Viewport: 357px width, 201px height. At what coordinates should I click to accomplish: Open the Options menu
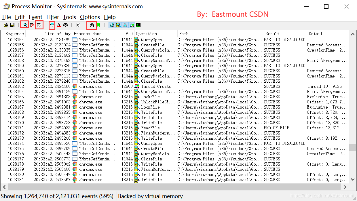[x=90, y=17]
